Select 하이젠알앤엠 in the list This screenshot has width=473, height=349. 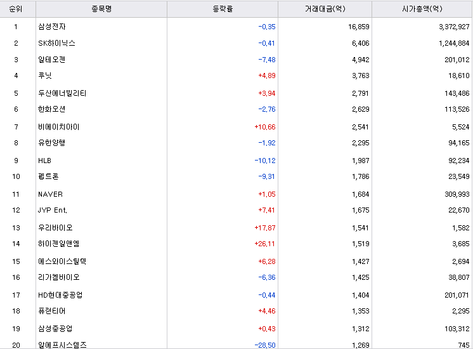pos(59,244)
